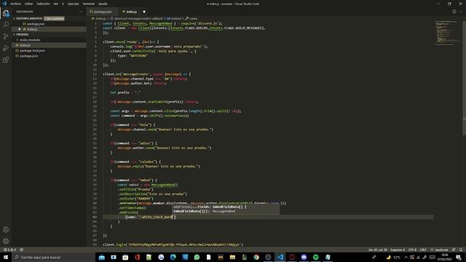Open the Ver menu
Viewport: 466px width, 262px height.
[x=56, y=4]
